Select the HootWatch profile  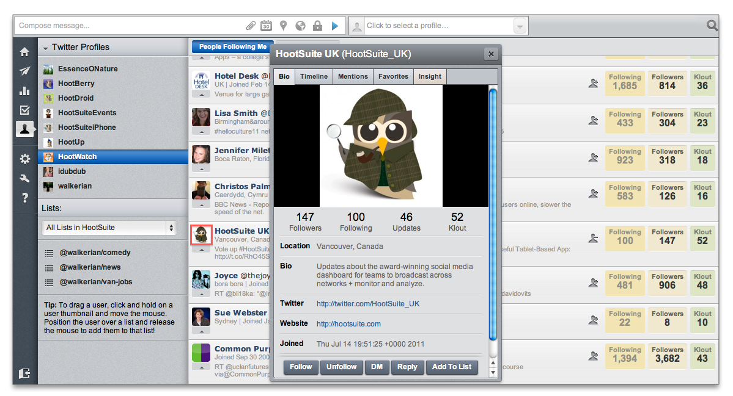pyautogui.click(x=113, y=157)
